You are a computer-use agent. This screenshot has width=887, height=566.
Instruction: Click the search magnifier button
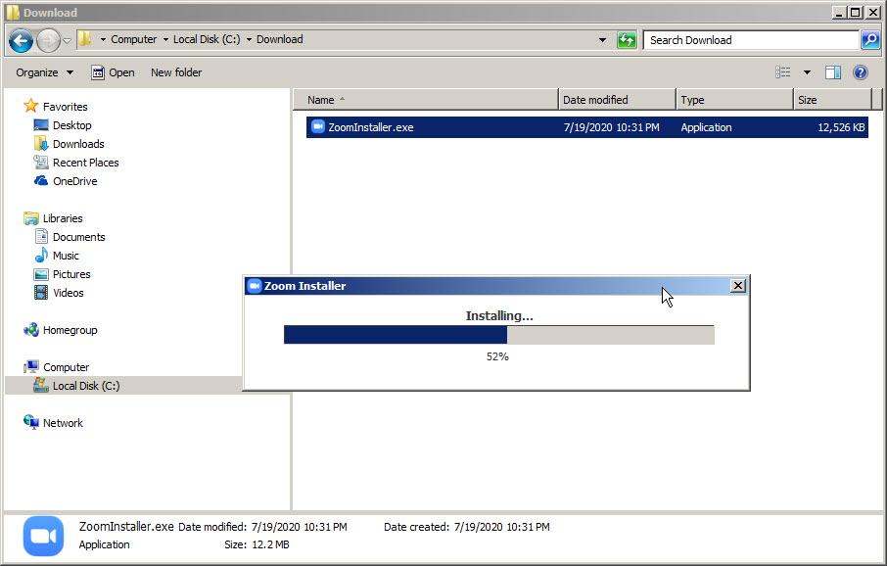point(870,40)
